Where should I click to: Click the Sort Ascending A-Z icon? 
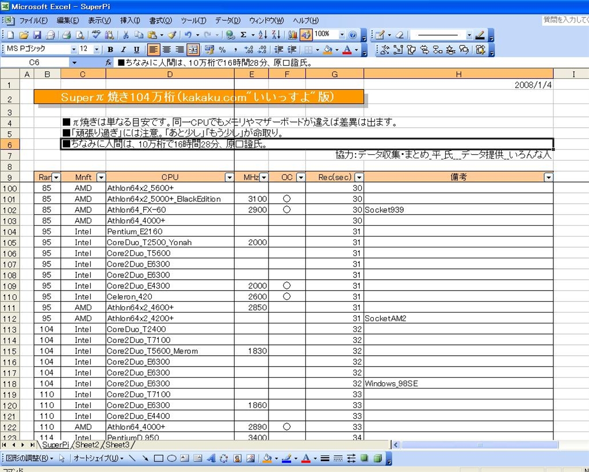click(x=263, y=35)
